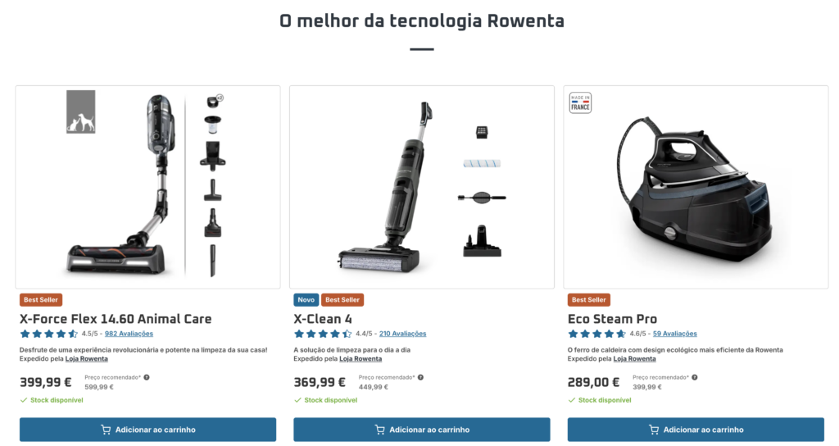Click the info icon beside X-Force Flex recommended price
The image size is (839, 446).
(x=147, y=377)
